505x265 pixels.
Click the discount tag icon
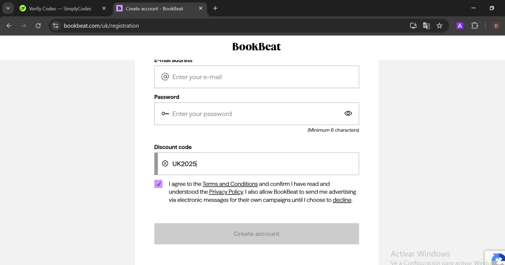tap(165, 164)
